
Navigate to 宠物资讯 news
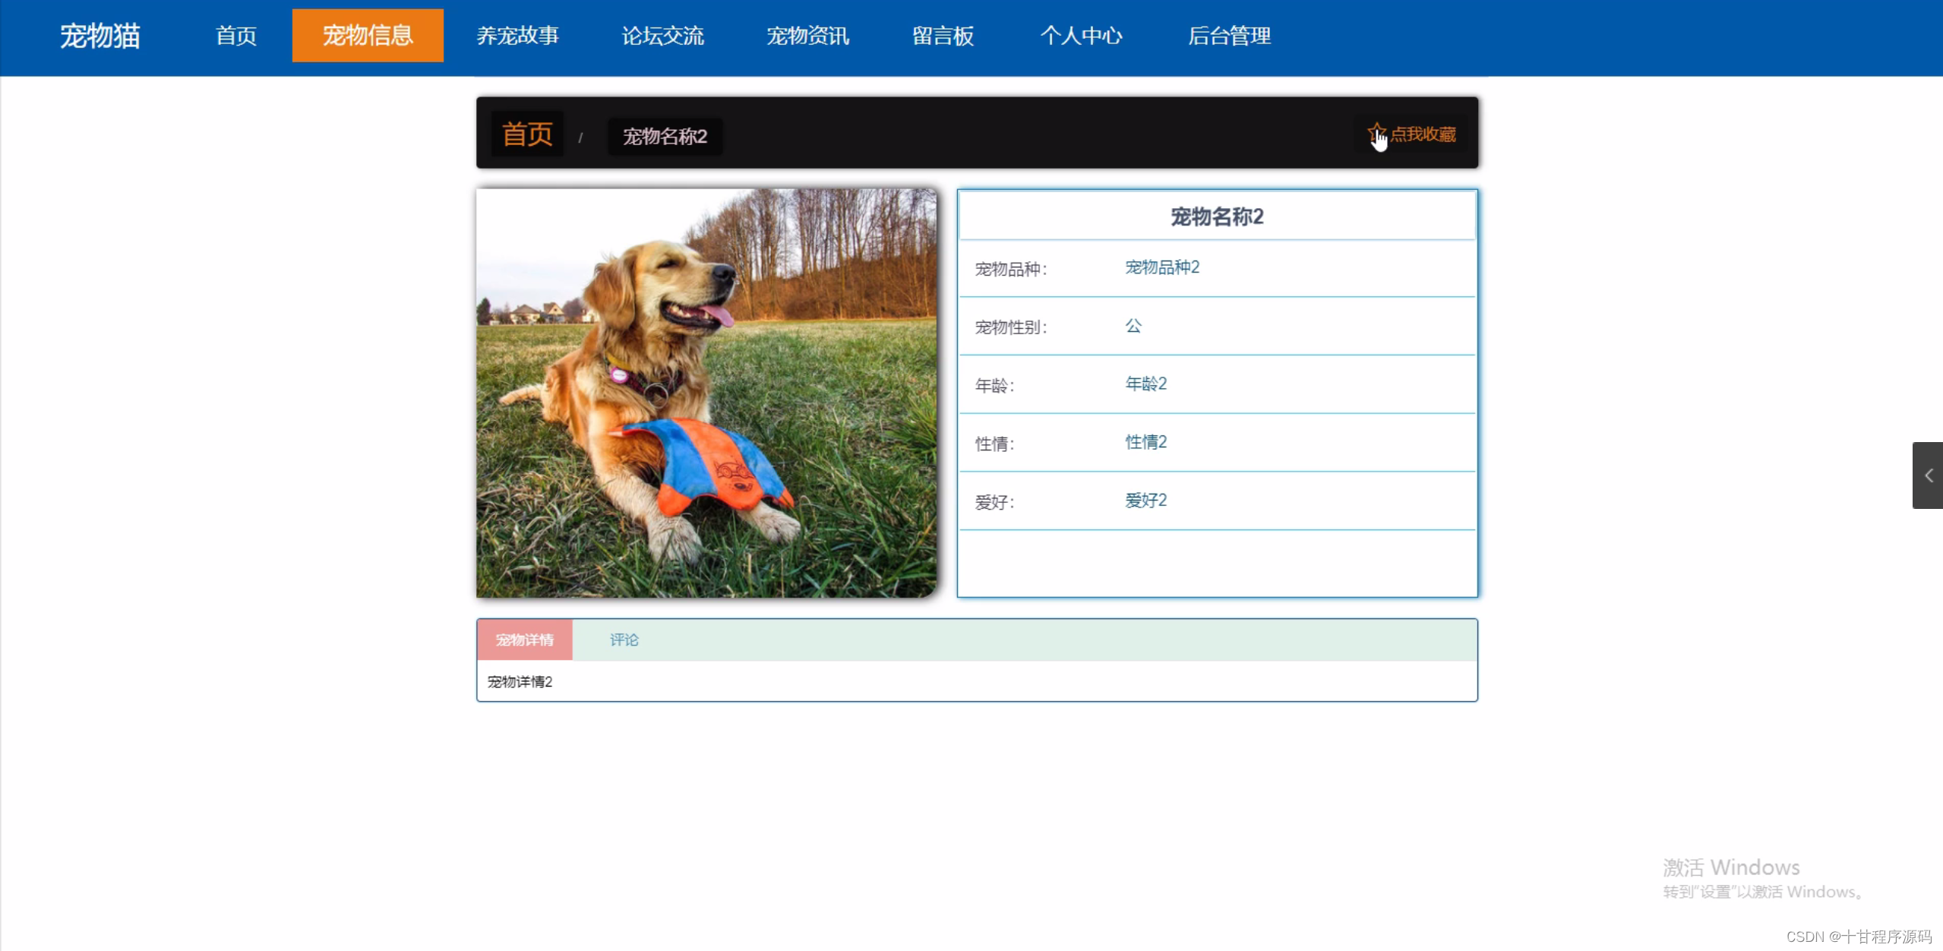tap(807, 36)
